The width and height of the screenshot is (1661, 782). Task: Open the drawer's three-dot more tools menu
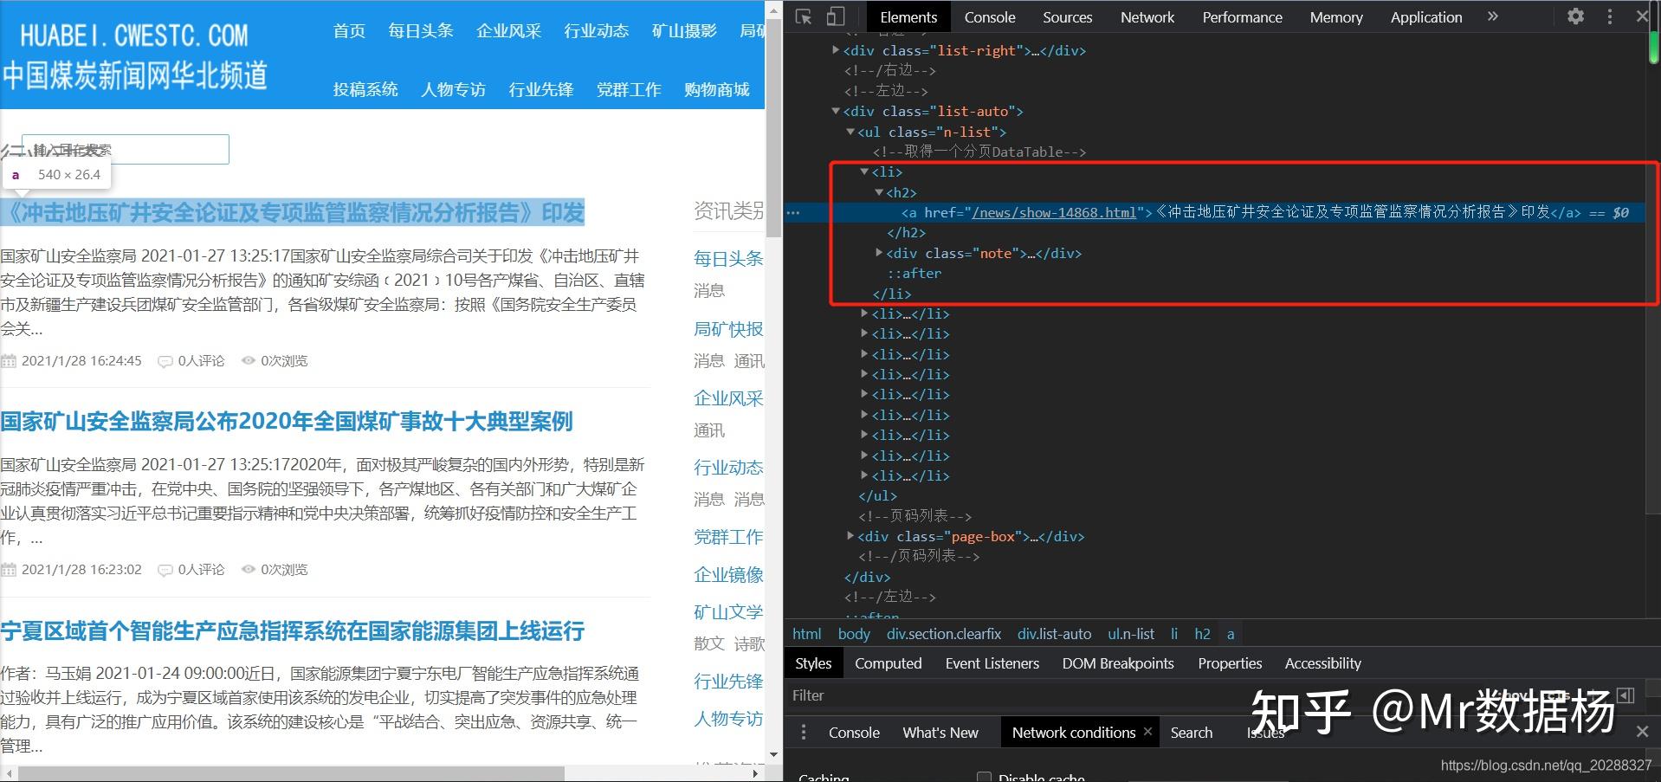tap(804, 733)
